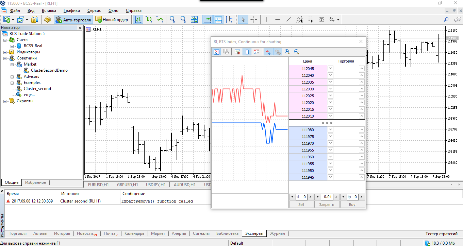
Task: Expand the Examples folder
Action: click(x=12, y=83)
